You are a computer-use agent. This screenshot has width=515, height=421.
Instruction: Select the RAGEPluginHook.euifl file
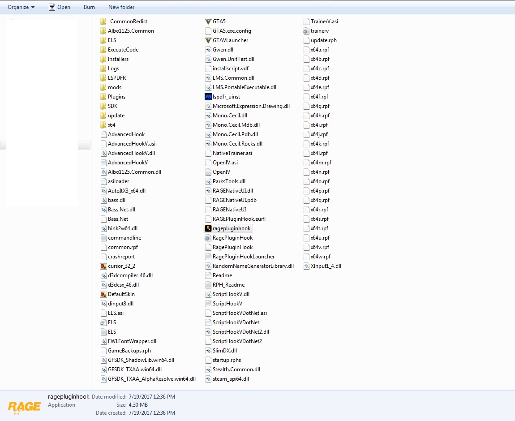pyautogui.click(x=236, y=219)
